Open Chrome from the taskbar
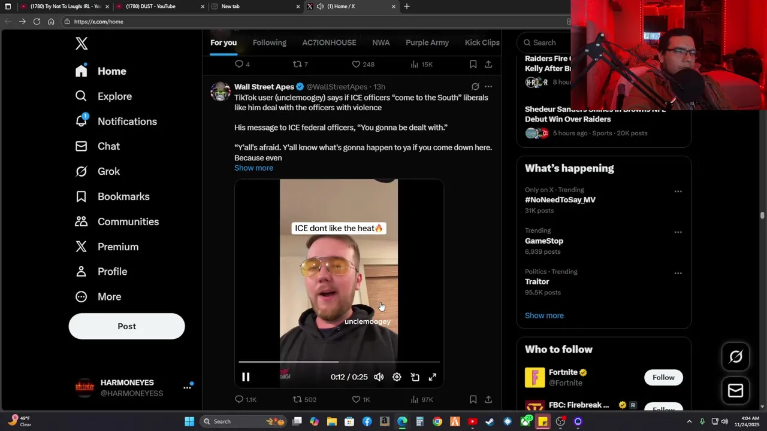 click(x=437, y=421)
